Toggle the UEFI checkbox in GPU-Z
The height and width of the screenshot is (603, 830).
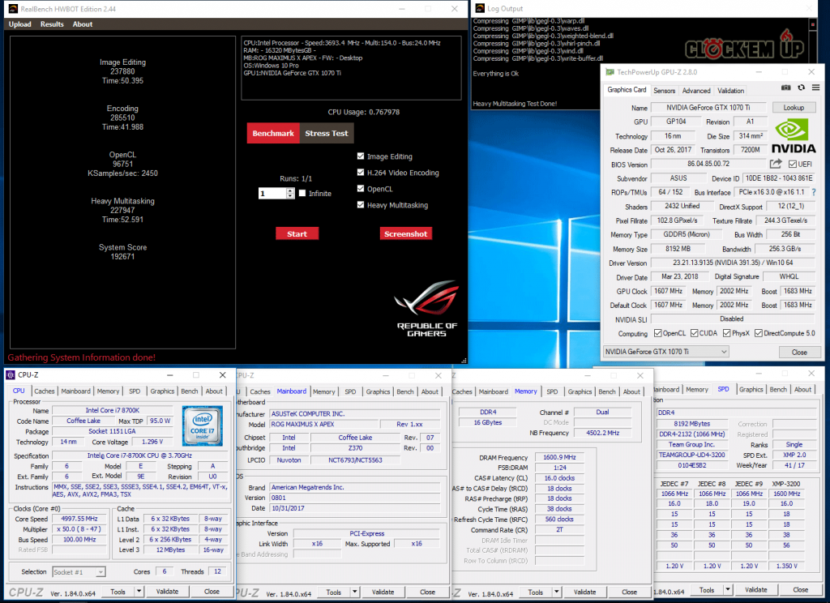(791, 165)
